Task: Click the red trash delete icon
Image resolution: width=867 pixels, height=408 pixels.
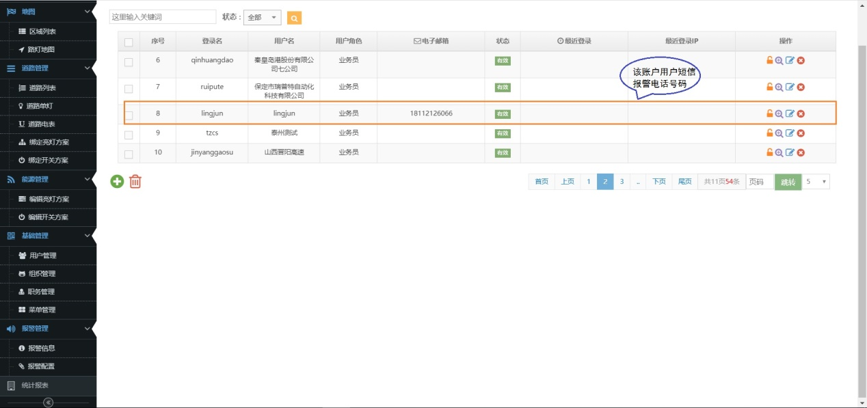Action: (135, 181)
